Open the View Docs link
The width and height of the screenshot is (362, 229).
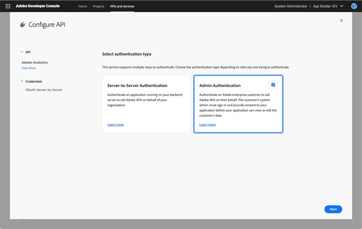pos(28,68)
